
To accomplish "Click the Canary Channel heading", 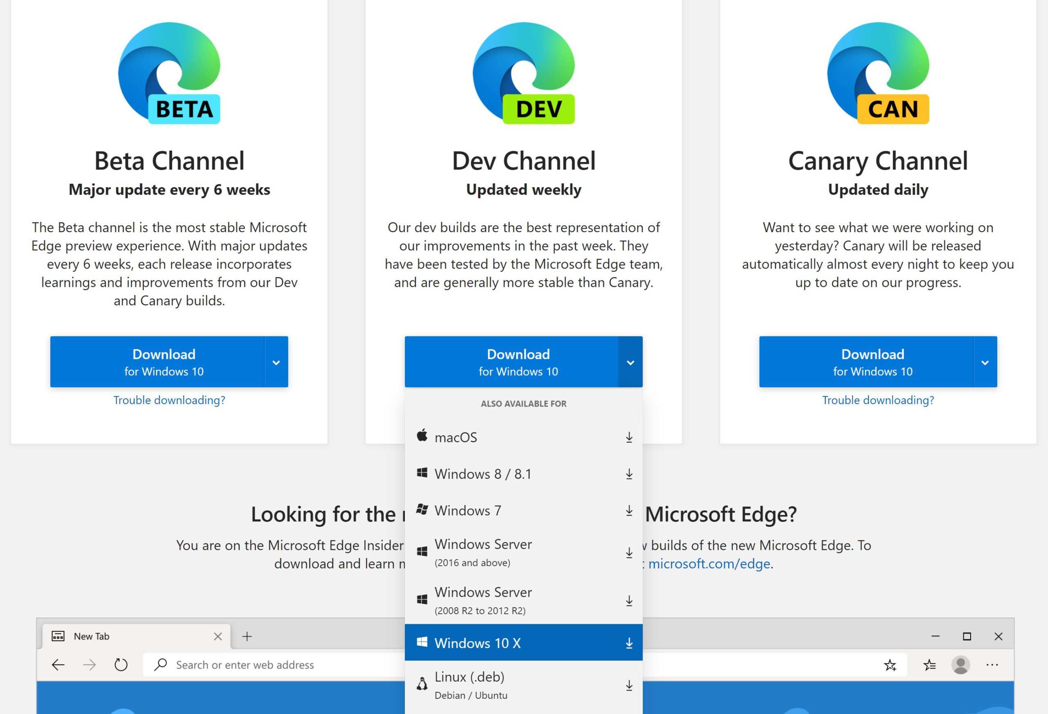I will tap(878, 161).
